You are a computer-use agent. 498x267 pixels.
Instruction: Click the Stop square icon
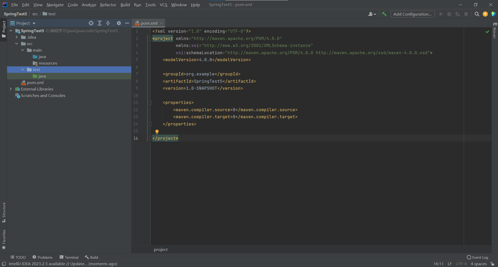coord(466,14)
